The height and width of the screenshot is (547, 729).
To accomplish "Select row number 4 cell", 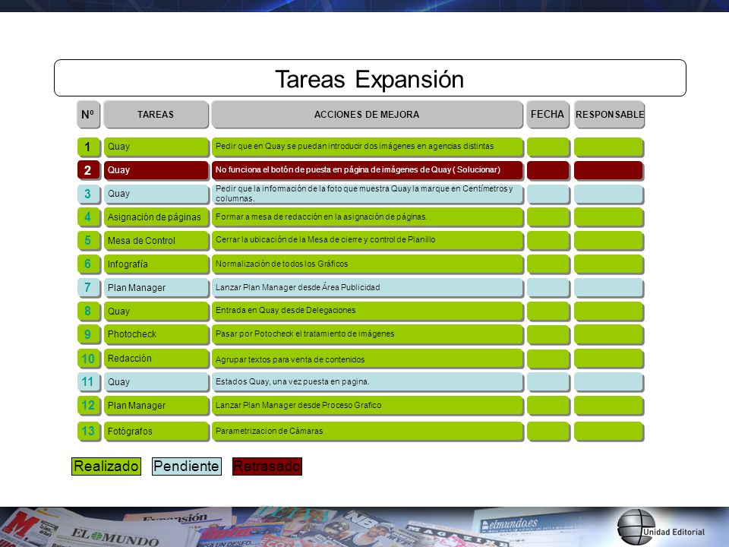I will tap(88, 217).
